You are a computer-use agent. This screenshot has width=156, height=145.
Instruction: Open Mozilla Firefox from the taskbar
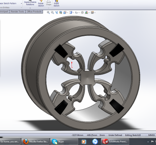tap(35, 141)
